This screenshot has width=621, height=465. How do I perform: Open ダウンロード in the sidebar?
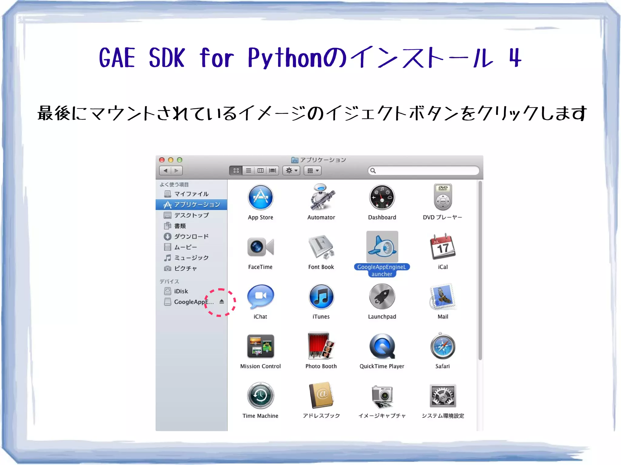(x=191, y=236)
